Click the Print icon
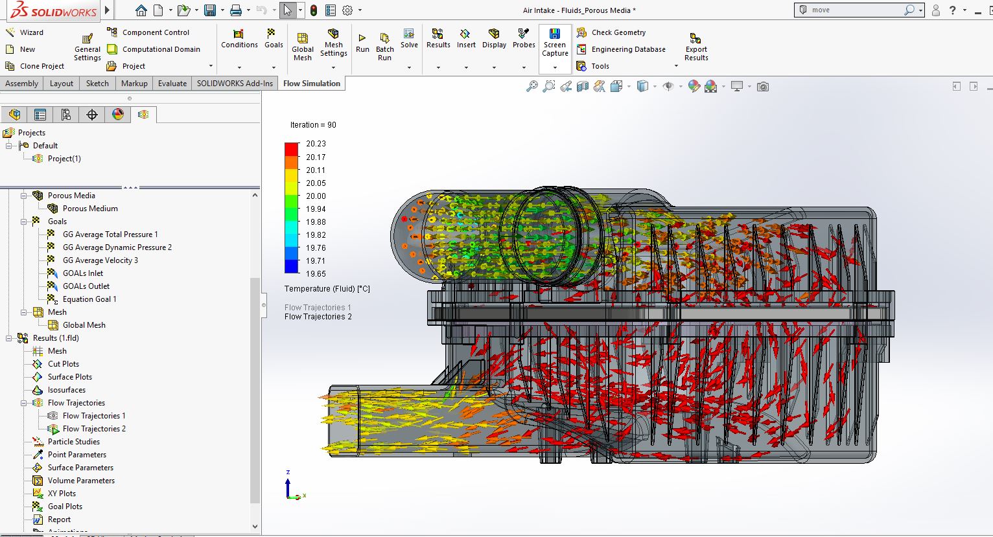This screenshot has height=537, width=993. coord(236,10)
